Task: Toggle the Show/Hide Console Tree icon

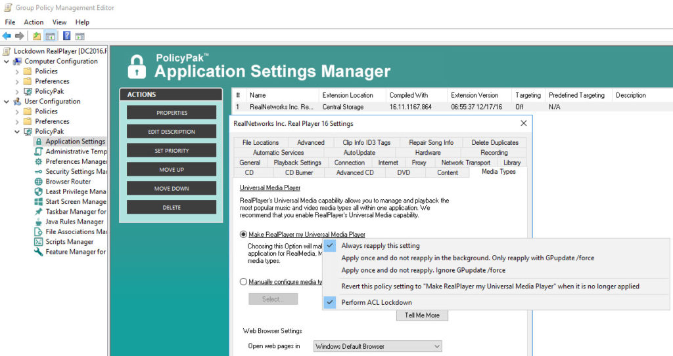Action: [50, 36]
